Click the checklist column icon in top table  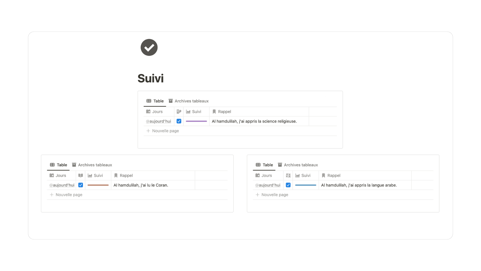coord(179,111)
